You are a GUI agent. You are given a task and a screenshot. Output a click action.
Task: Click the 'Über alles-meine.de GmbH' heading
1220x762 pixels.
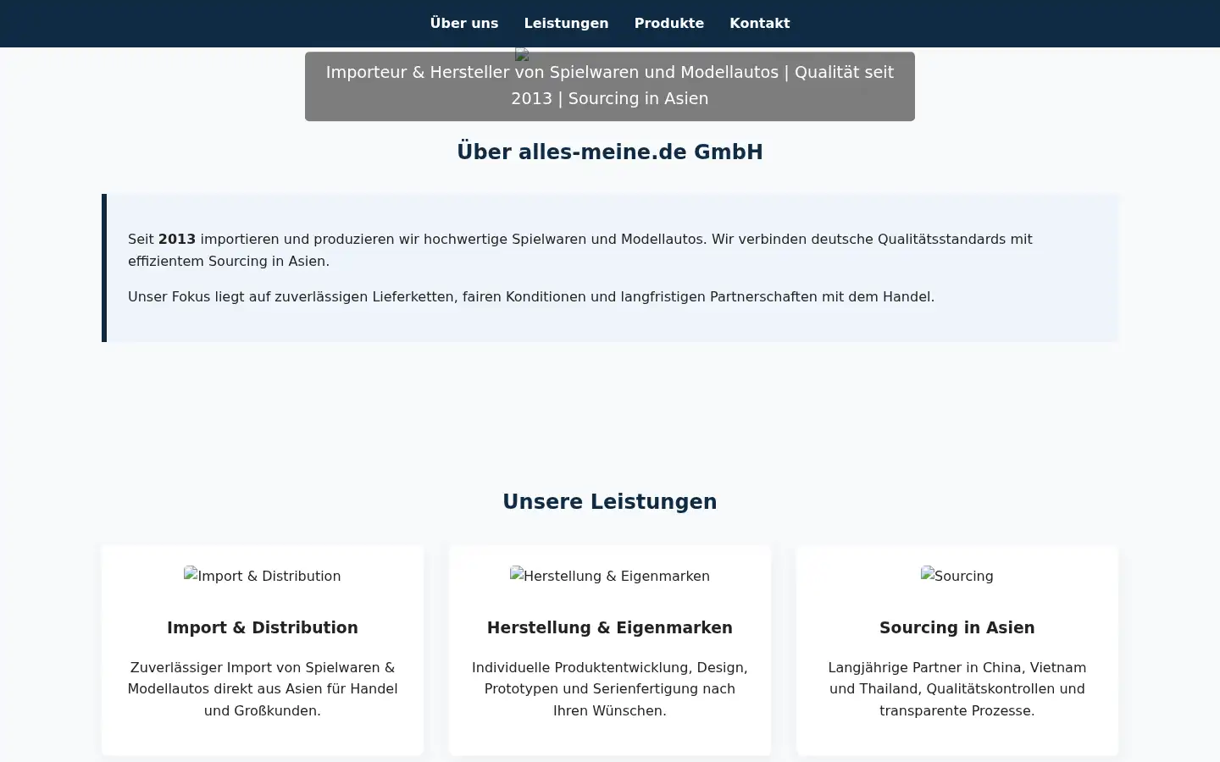coord(610,152)
